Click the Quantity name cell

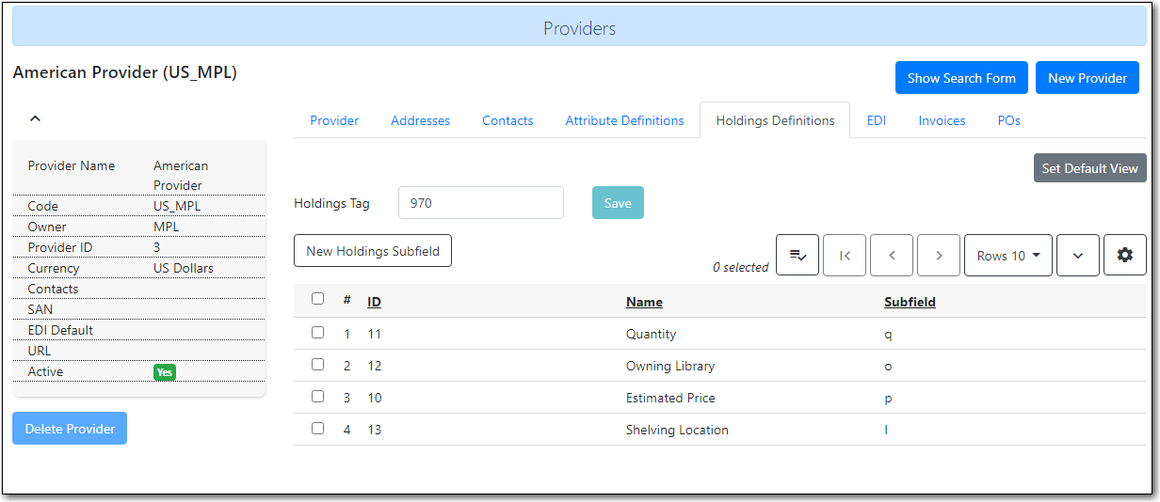point(651,334)
